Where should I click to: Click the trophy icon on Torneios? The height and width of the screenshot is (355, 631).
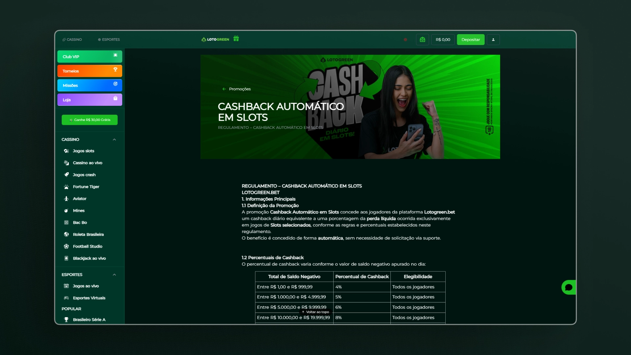point(115,69)
